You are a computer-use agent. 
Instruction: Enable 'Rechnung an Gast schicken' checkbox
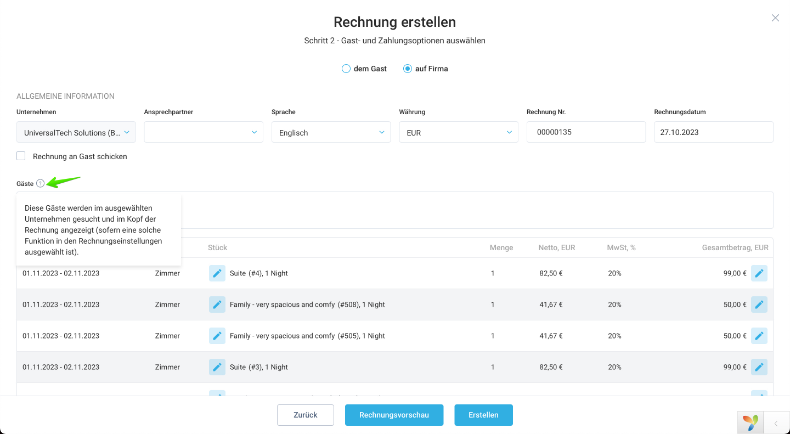(21, 156)
